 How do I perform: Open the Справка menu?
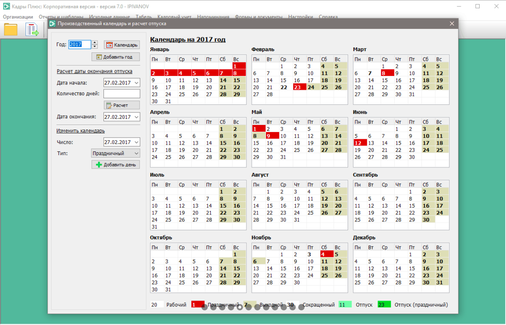(328, 17)
